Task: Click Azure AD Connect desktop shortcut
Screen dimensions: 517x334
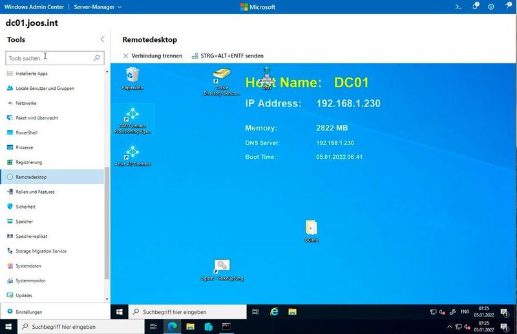Action: coord(132,156)
